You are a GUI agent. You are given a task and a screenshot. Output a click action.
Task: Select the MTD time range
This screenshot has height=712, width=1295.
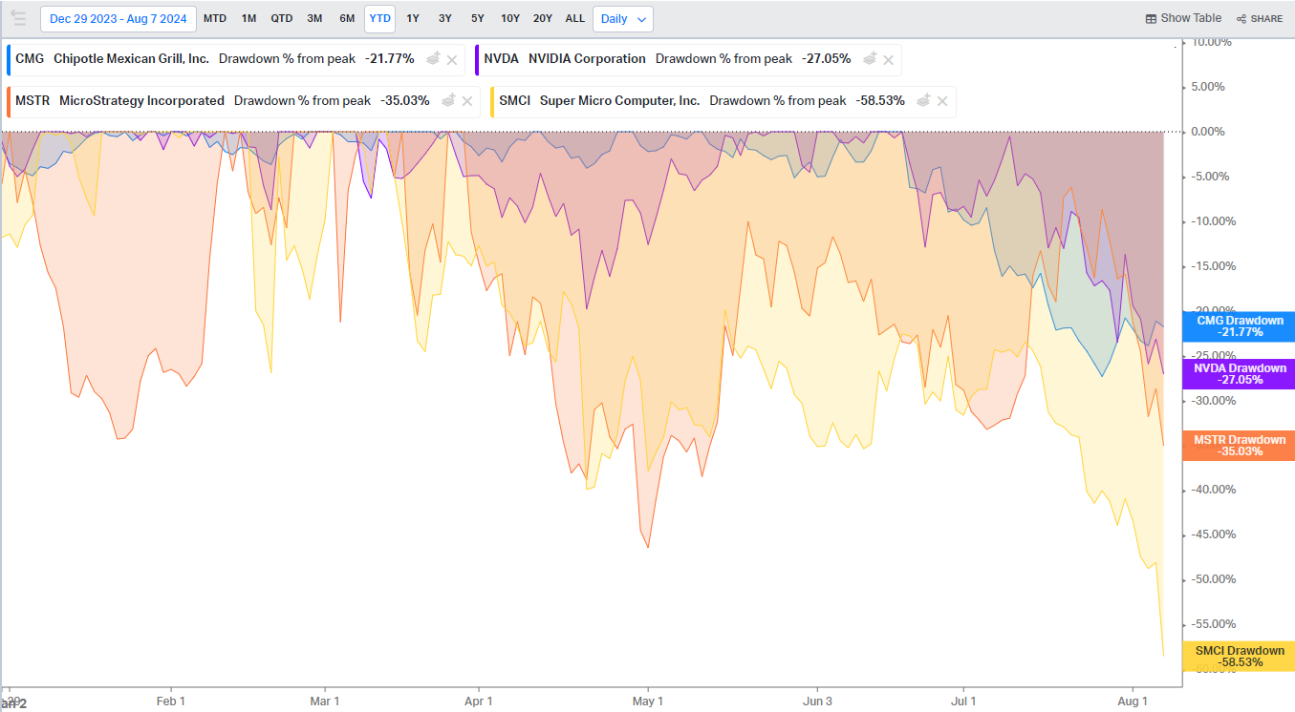[215, 19]
